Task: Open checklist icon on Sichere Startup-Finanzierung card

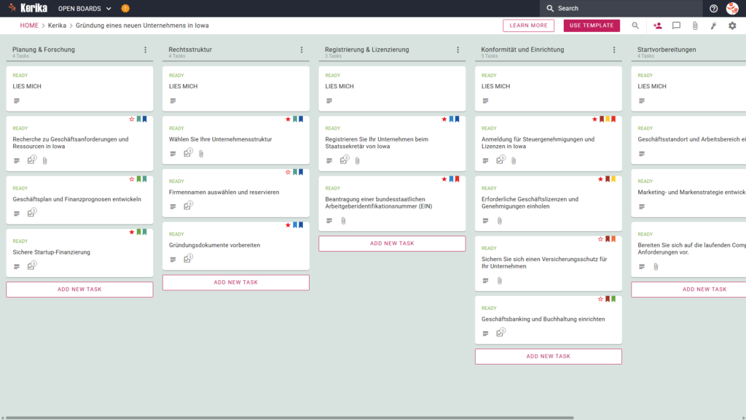Action: pos(31,265)
